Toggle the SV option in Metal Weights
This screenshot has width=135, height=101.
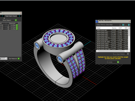tap(122, 25)
